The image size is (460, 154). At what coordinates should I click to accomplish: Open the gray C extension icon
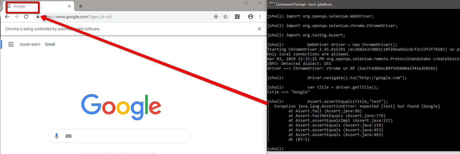point(237,17)
